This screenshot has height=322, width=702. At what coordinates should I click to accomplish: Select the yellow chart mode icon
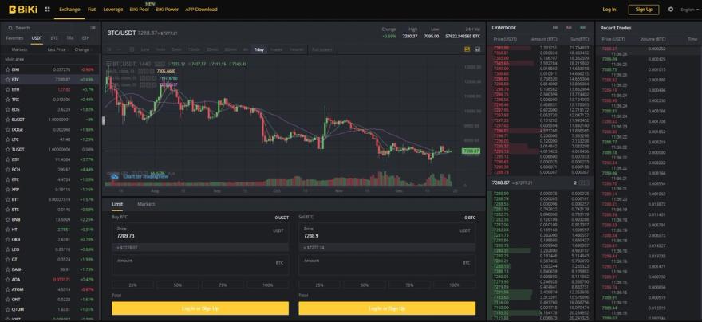(467, 49)
